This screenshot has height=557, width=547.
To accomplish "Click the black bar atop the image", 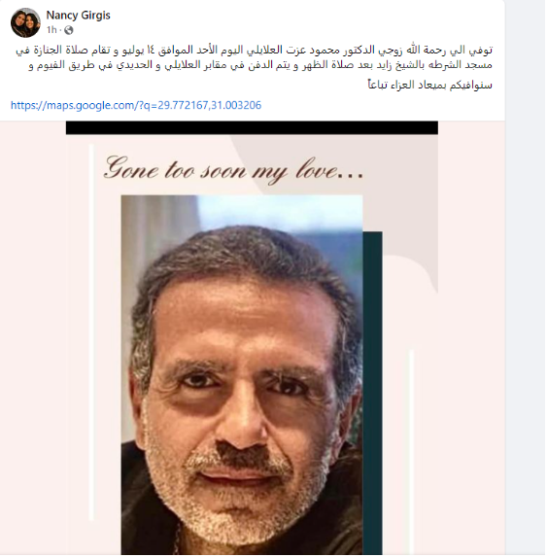I will (x=252, y=127).
